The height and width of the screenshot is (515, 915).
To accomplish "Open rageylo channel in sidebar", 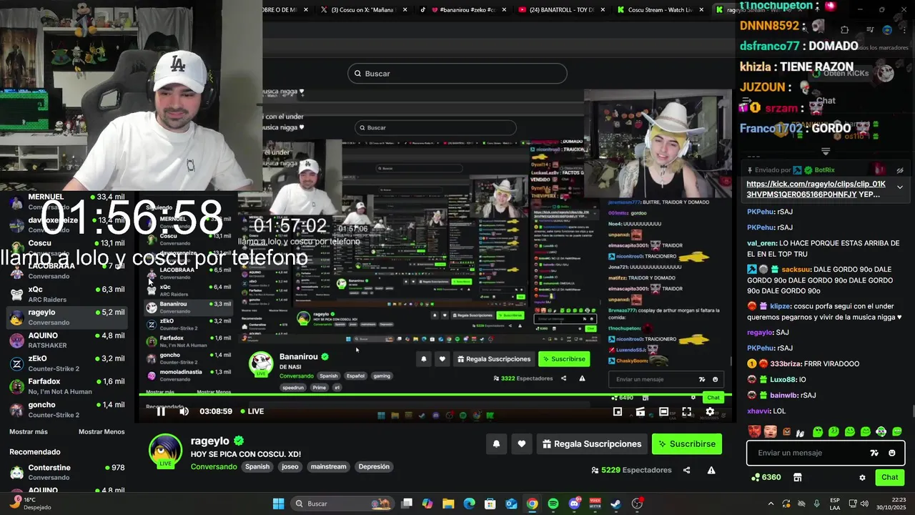I will pyautogui.click(x=66, y=317).
